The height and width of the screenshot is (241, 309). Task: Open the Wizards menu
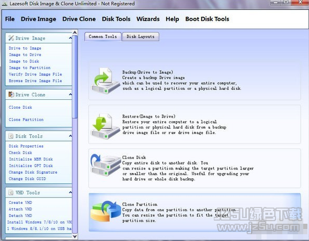(x=148, y=19)
